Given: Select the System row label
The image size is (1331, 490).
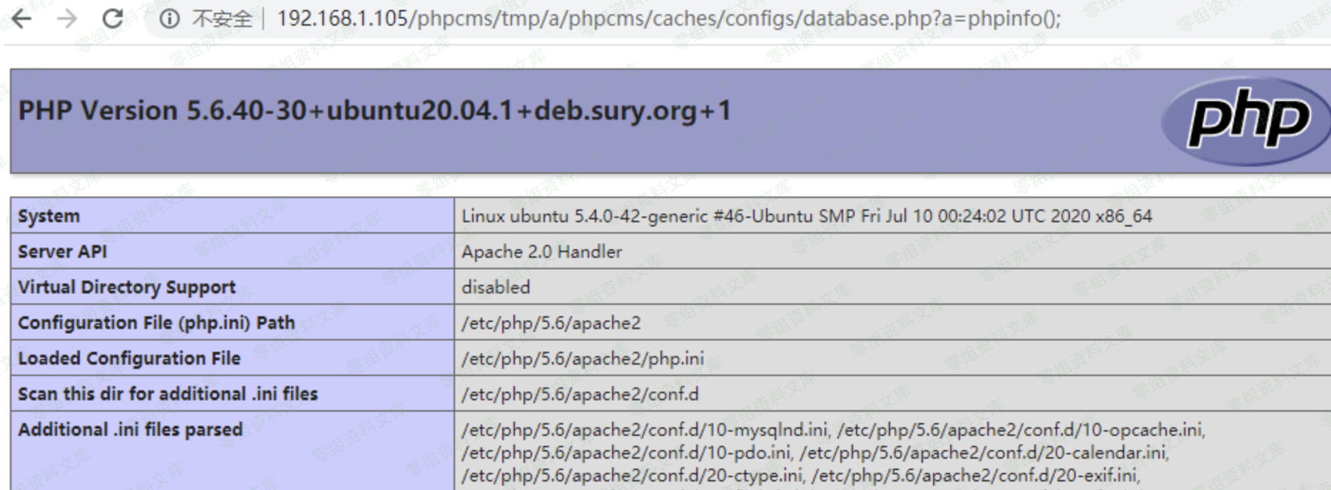Looking at the screenshot, I should tap(49, 216).
